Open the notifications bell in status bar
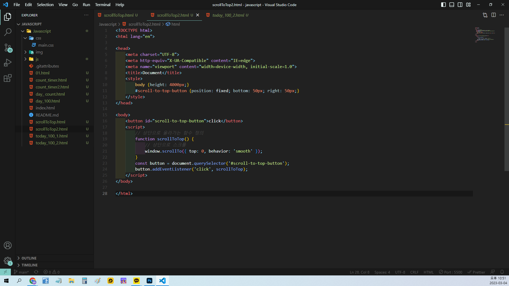 click(x=502, y=272)
